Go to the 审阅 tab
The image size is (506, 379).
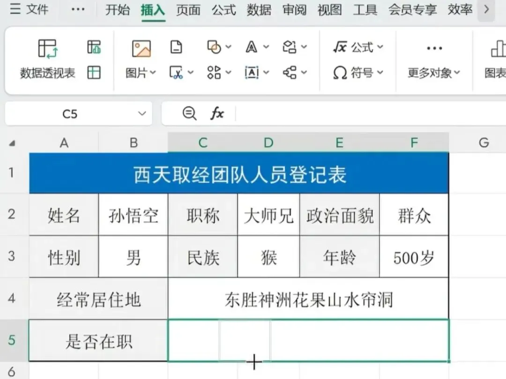point(294,10)
